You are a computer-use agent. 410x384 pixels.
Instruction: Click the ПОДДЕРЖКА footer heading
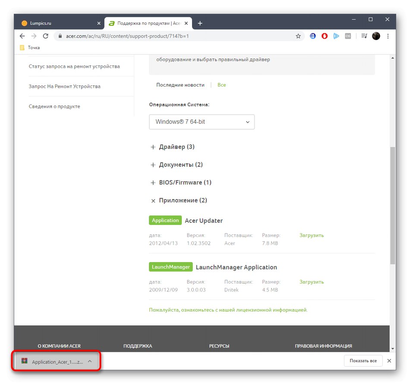pos(138,346)
